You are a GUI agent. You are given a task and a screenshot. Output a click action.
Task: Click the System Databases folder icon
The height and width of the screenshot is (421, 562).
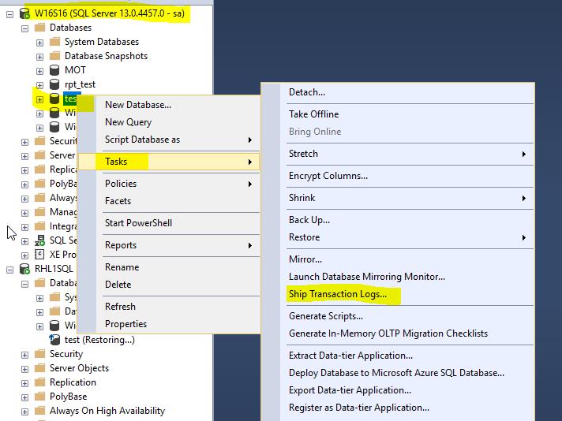point(54,42)
